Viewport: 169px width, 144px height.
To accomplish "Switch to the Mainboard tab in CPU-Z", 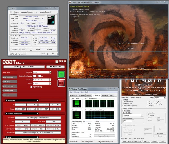I will (24, 12).
